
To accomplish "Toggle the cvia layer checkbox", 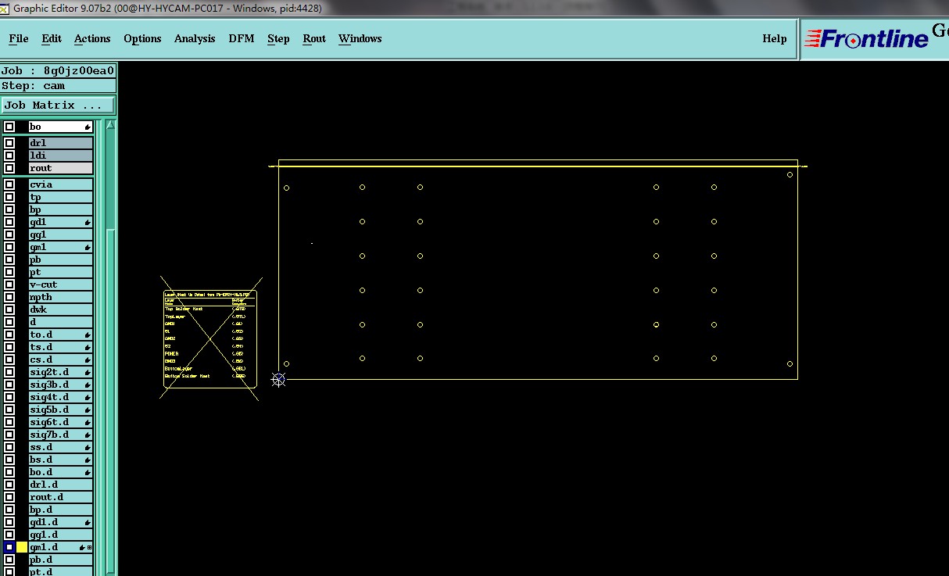I will [x=9, y=184].
